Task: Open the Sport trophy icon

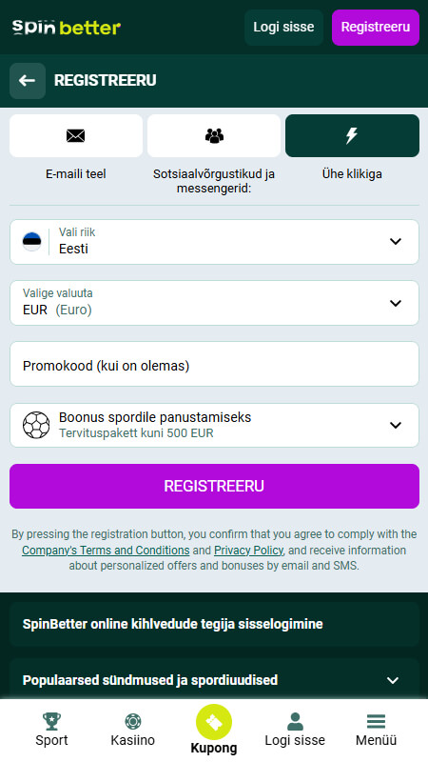Action: [51, 721]
